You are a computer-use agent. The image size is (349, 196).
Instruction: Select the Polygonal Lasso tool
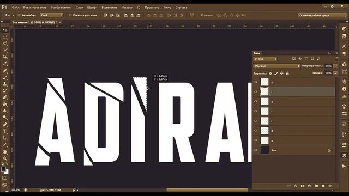pyautogui.click(x=5, y=44)
